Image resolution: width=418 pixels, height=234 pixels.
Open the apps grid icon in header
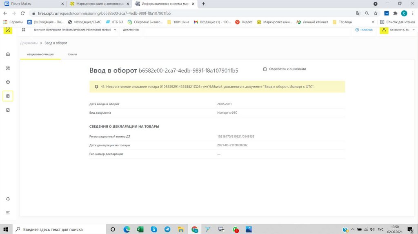[23, 30]
